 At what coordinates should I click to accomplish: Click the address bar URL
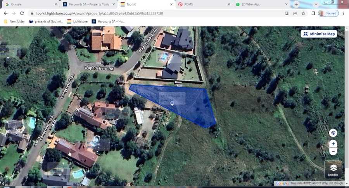[x=100, y=13]
